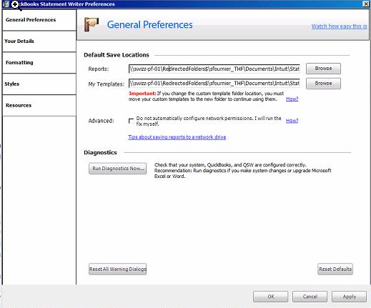The width and height of the screenshot is (371, 308).
Task: Open the How? link about moving templates
Action: pyautogui.click(x=292, y=99)
